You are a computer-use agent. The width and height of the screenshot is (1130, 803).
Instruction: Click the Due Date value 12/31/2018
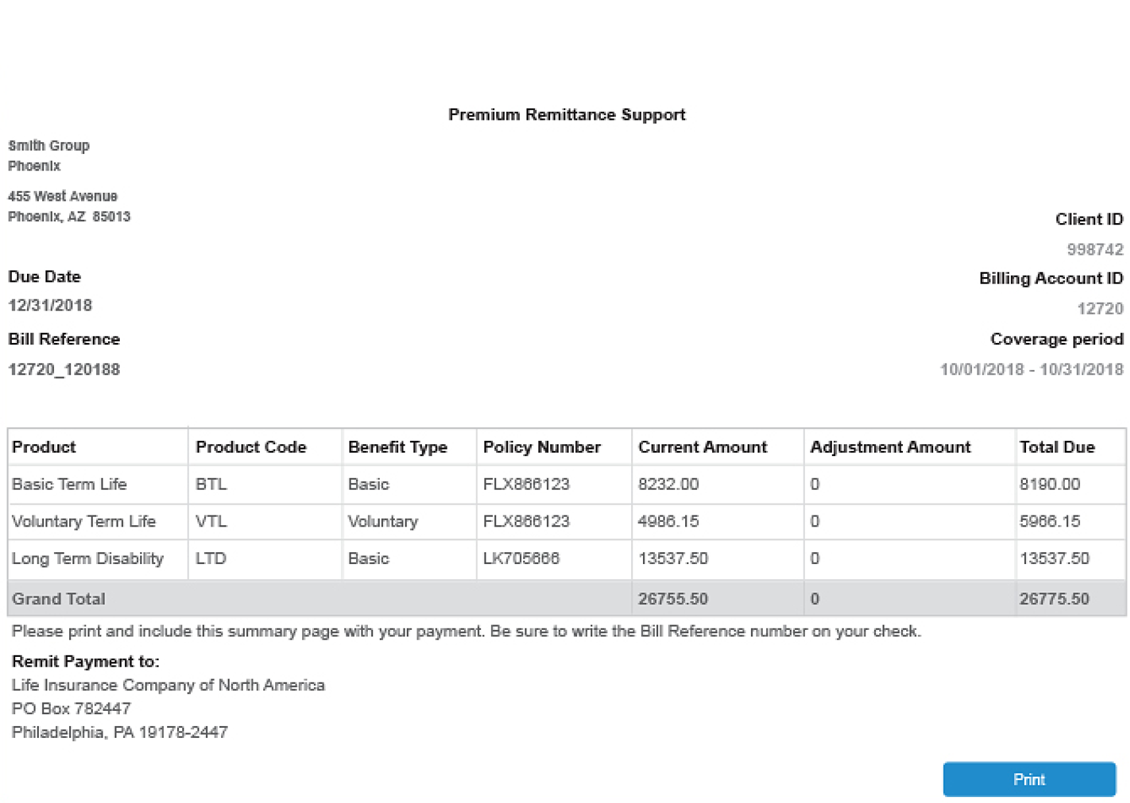[x=50, y=305]
